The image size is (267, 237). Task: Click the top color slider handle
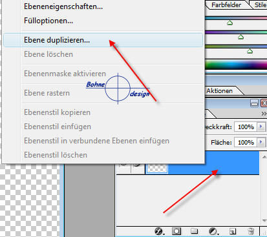(230, 23)
